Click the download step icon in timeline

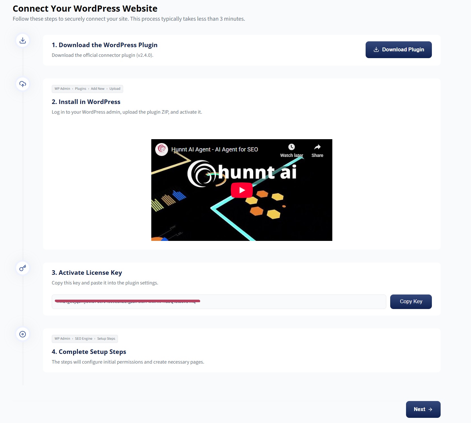coord(23,40)
